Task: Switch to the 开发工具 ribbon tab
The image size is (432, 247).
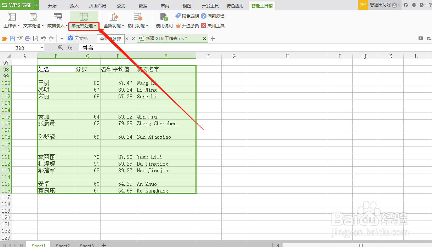Action: (210, 6)
